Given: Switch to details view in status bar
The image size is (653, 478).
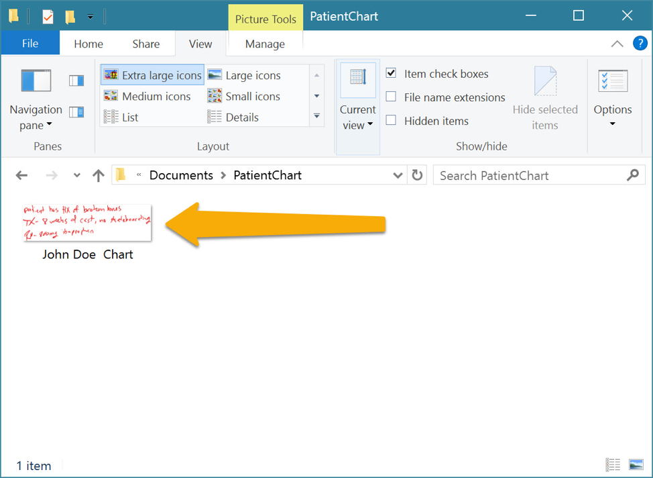Looking at the screenshot, I should 613,464.
